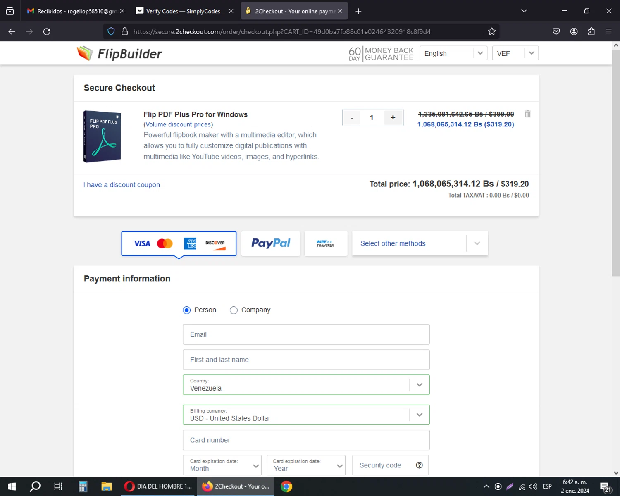The width and height of the screenshot is (620, 496).
Task: Click the browser address bar URL
Action: coord(282,31)
